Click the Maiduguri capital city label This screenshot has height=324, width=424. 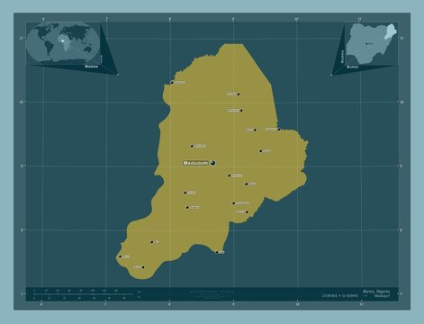(x=195, y=163)
